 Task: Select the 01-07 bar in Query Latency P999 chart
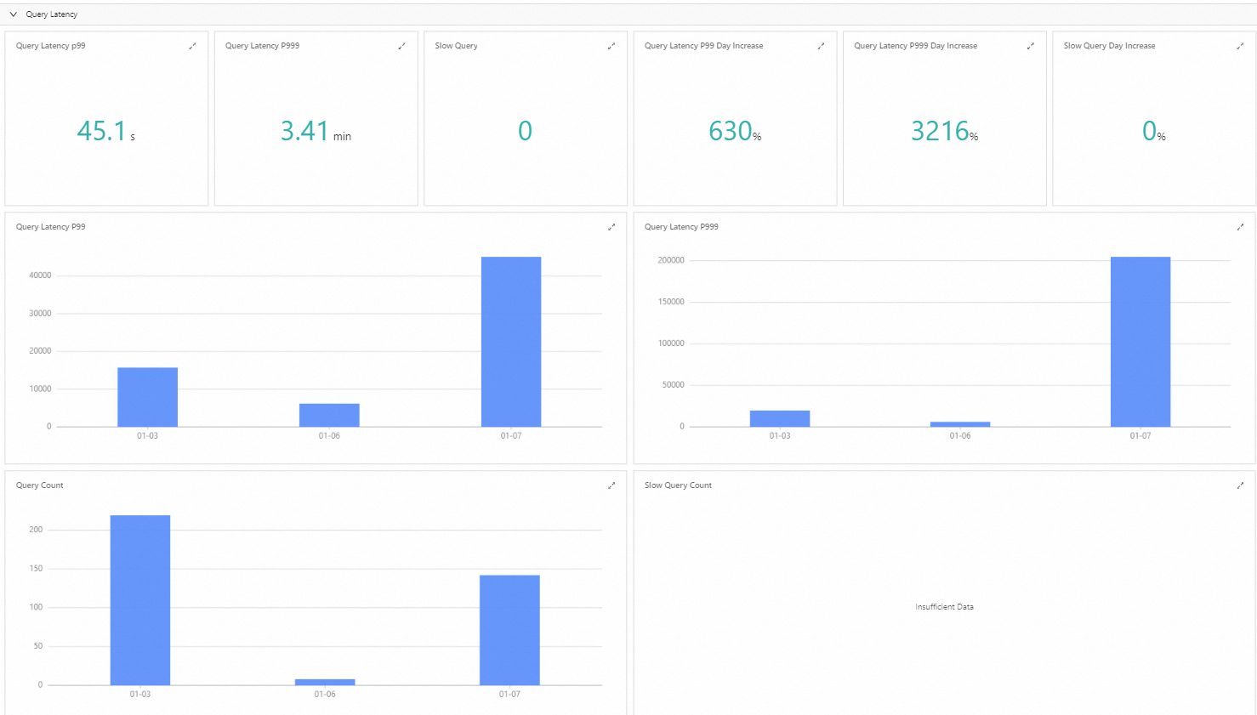[x=1140, y=342]
